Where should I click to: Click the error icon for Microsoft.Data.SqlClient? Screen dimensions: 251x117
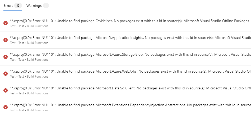pyautogui.click(x=5, y=90)
